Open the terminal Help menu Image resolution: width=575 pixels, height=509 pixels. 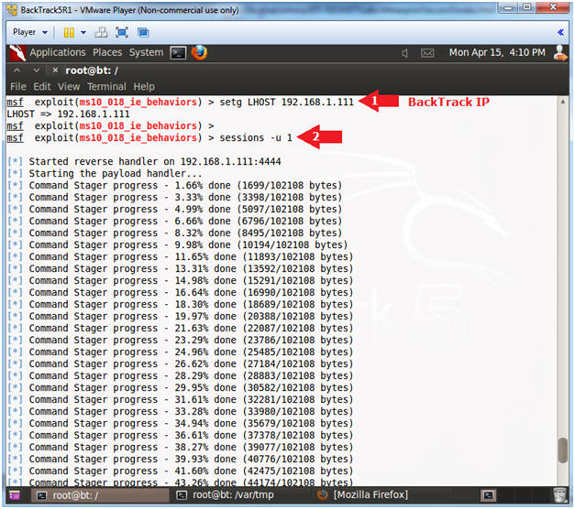(144, 87)
